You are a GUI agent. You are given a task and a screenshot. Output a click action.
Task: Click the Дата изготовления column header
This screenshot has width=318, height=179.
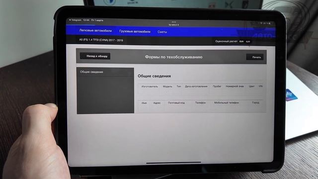click(196, 86)
